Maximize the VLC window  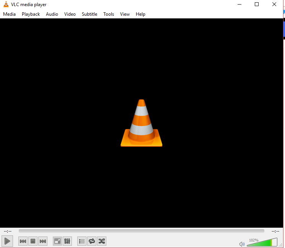(x=257, y=4)
